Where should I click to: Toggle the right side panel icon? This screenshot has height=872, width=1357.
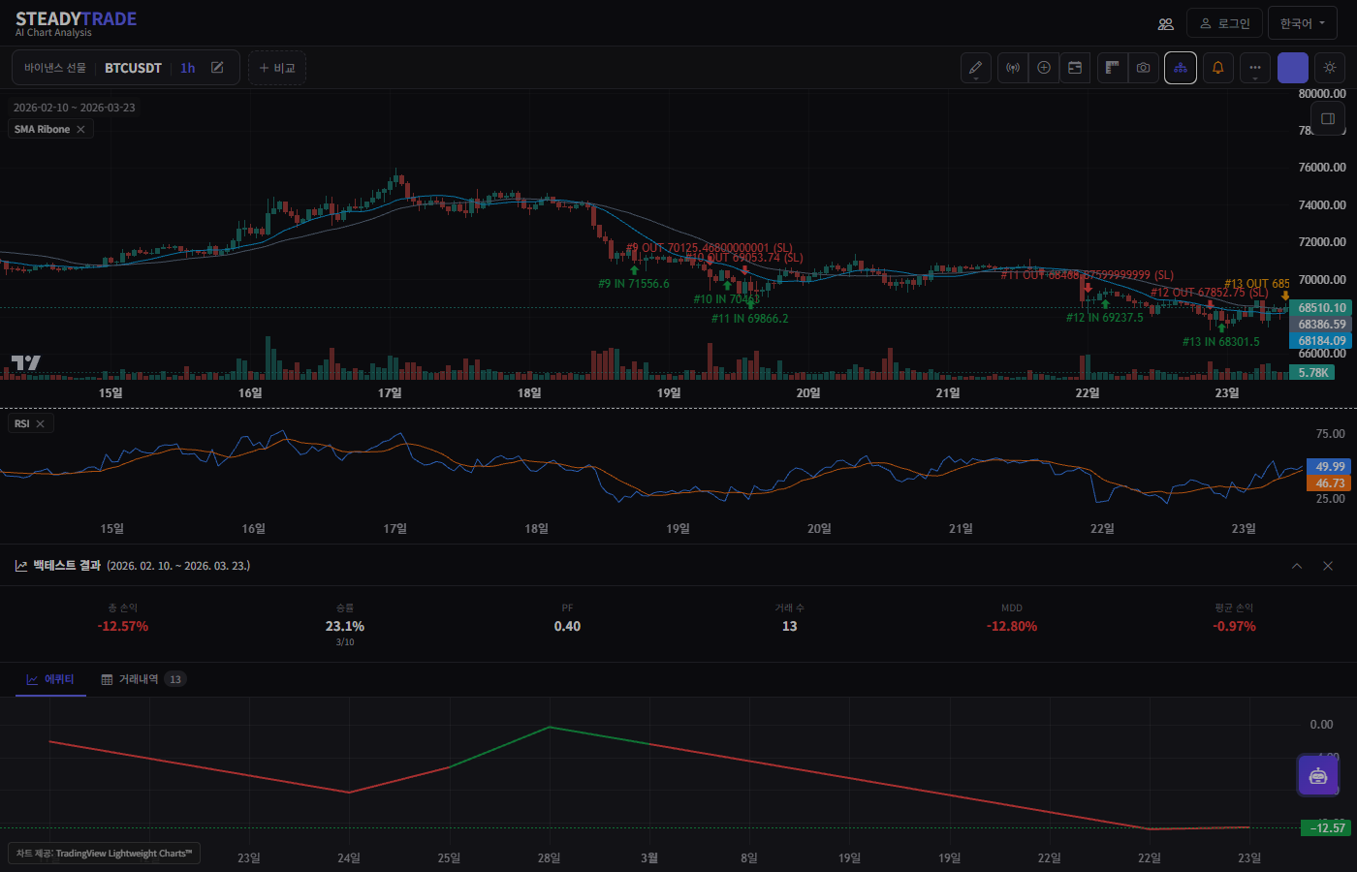click(1328, 118)
